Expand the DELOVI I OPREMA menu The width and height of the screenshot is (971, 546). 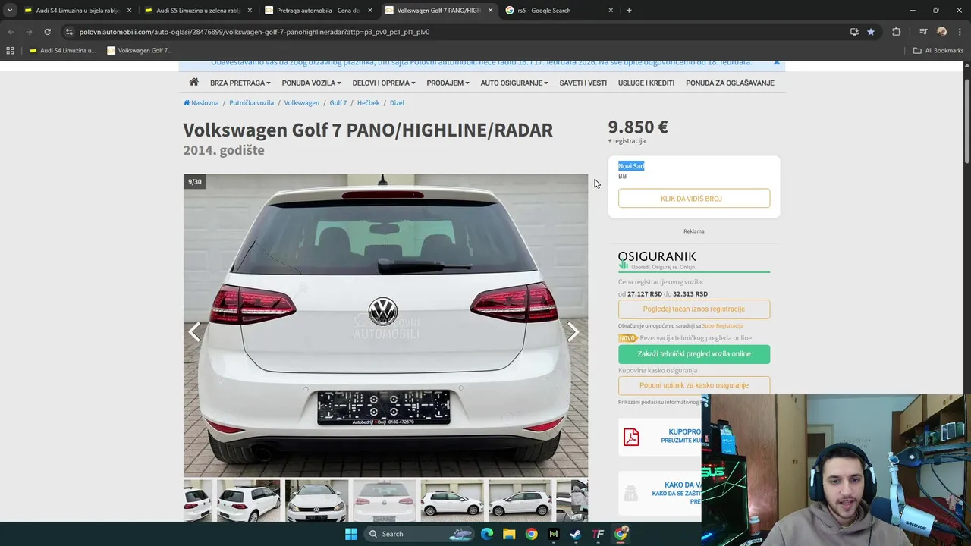(x=384, y=83)
